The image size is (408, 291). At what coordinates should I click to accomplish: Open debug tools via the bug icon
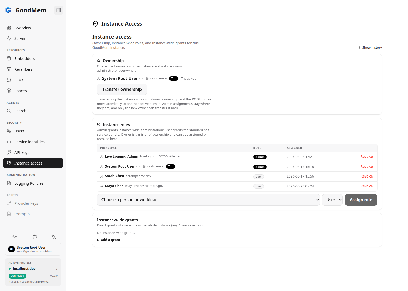(x=35, y=237)
